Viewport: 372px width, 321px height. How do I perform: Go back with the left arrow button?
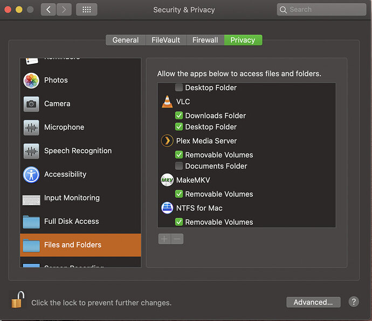coord(49,10)
